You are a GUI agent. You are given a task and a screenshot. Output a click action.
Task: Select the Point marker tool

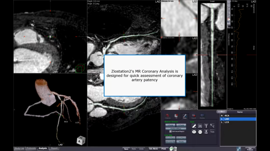coord(206,132)
